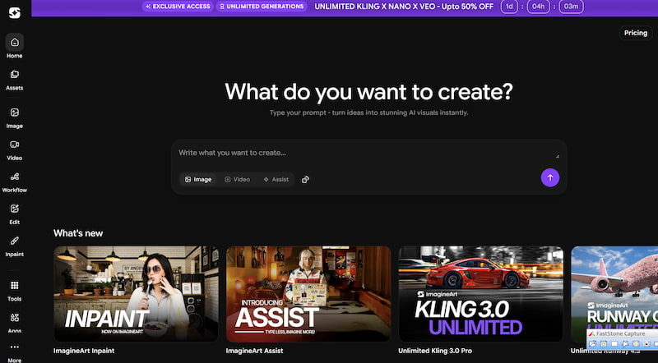
Task: Go to Home in the sidebar
Action: coord(14,43)
